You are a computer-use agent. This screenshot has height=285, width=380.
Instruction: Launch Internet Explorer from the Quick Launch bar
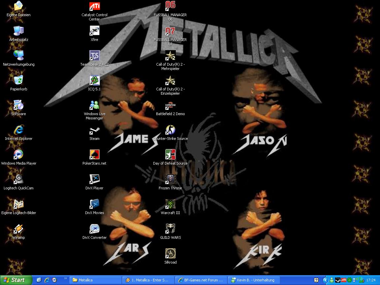(47, 280)
